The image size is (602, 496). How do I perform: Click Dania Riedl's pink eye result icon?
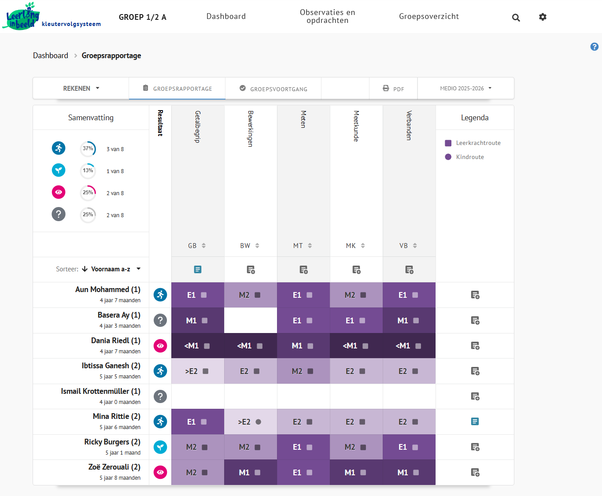[160, 346]
